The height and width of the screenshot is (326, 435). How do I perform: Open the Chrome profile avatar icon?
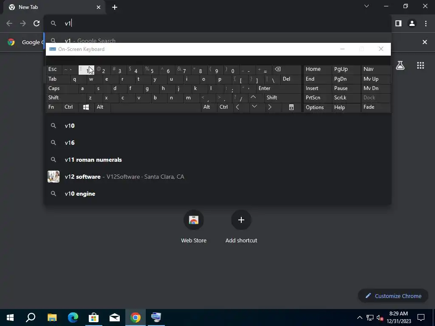(412, 23)
